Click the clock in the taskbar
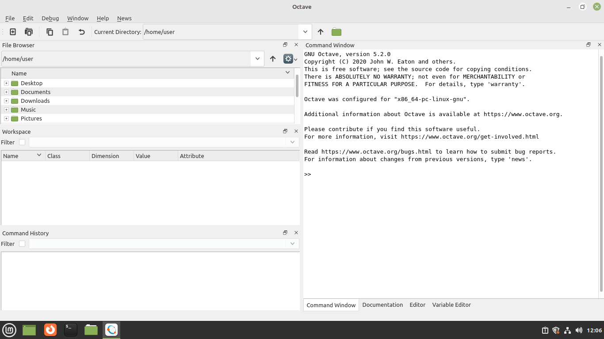604x339 pixels. [x=594, y=330]
